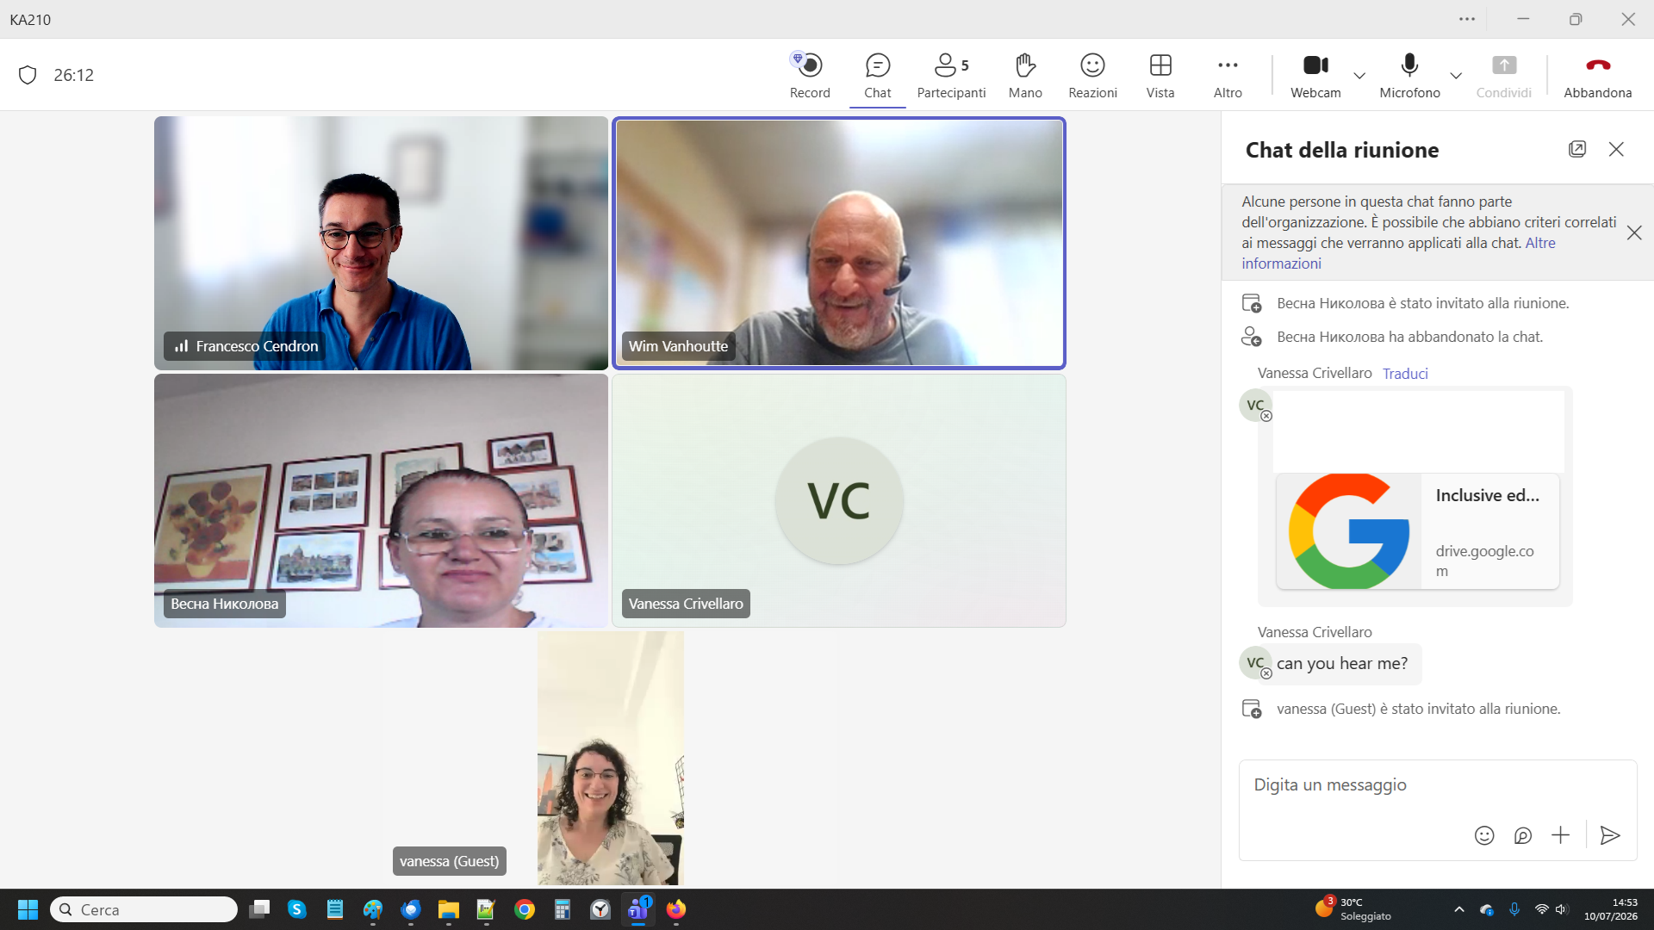Image resolution: width=1654 pixels, height=930 pixels.
Task: Pop out the meeting chat panel
Action: [1576, 149]
